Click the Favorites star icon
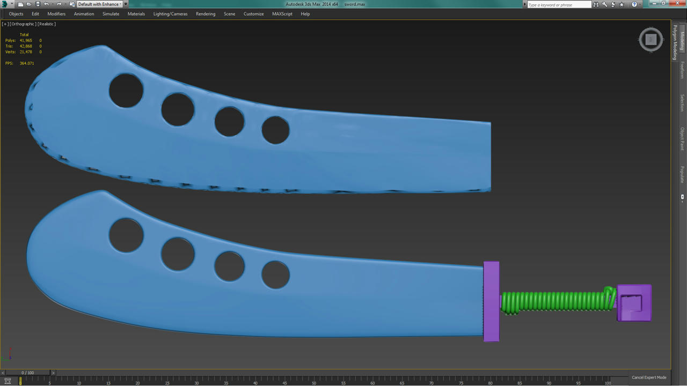 click(623, 4)
